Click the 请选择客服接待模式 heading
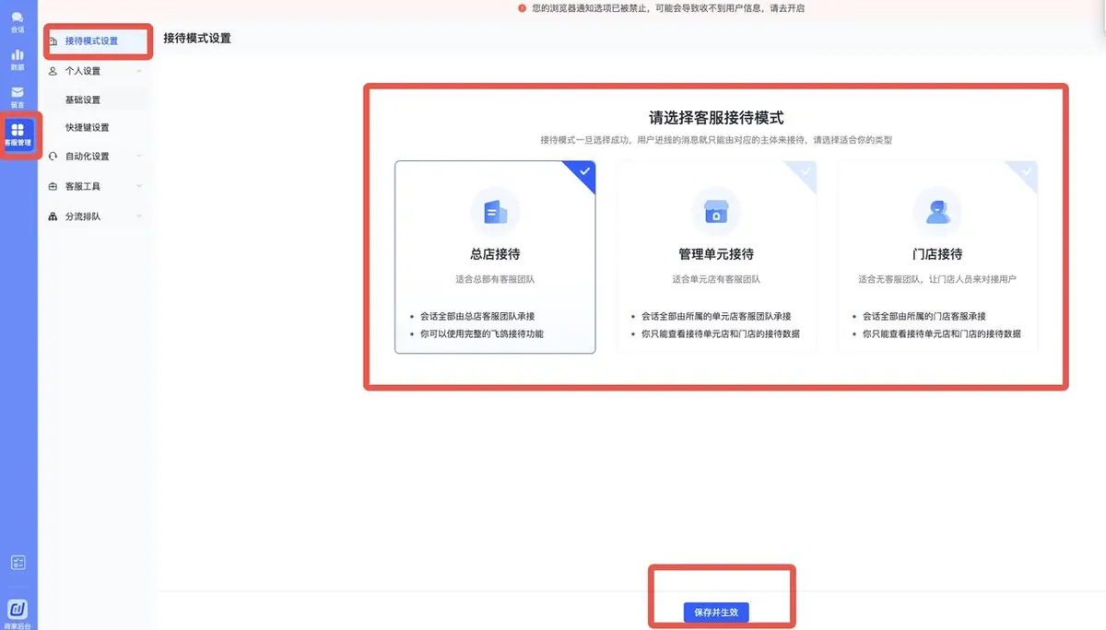The width and height of the screenshot is (1106, 630). pyautogui.click(x=716, y=118)
